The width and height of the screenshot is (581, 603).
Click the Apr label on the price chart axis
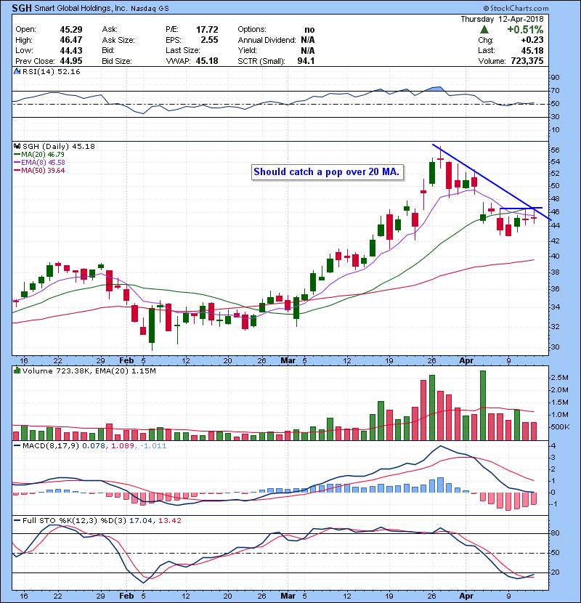466,361
